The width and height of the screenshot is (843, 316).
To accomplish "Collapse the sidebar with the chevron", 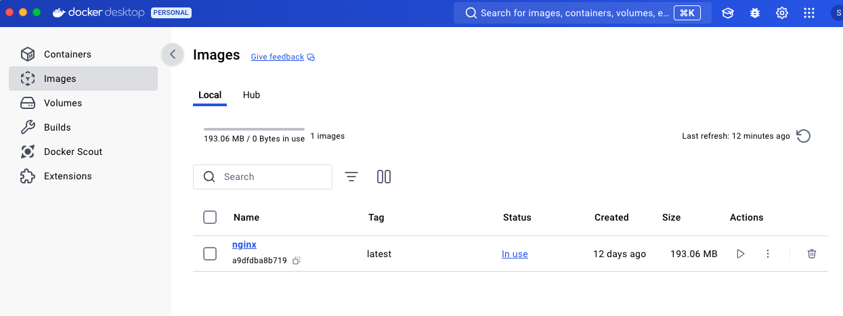I will tap(173, 54).
